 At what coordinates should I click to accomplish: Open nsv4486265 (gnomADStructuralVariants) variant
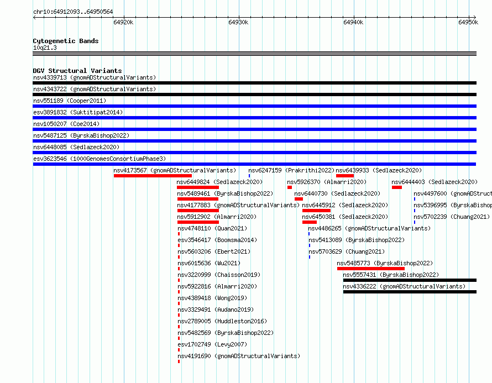370,228
